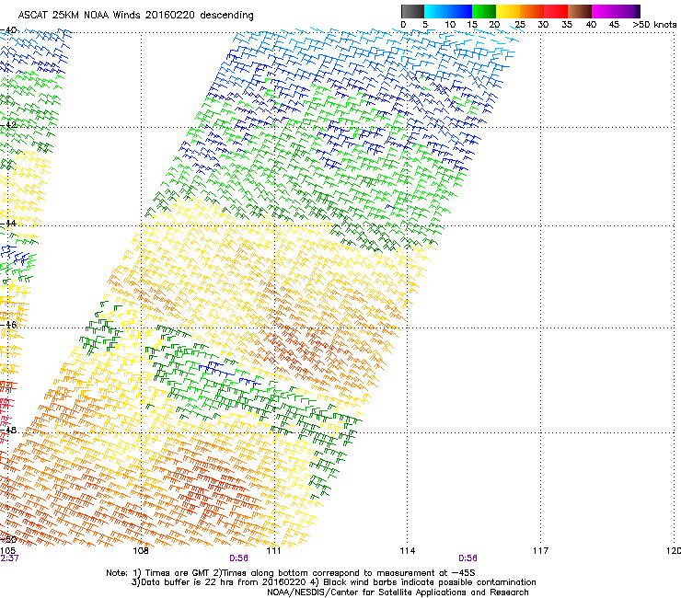Click the '114' longitude axis label
681x598 pixels.
pyautogui.click(x=407, y=551)
